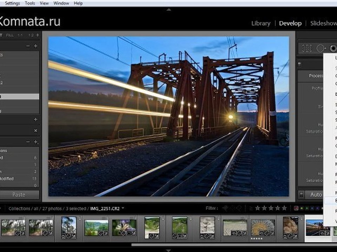Add a collection with the Collections plus icon
Viewport: 337px width, 252px height.
pos(36,142)
